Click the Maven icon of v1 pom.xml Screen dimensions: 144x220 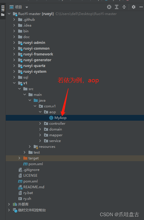[25, 164]
